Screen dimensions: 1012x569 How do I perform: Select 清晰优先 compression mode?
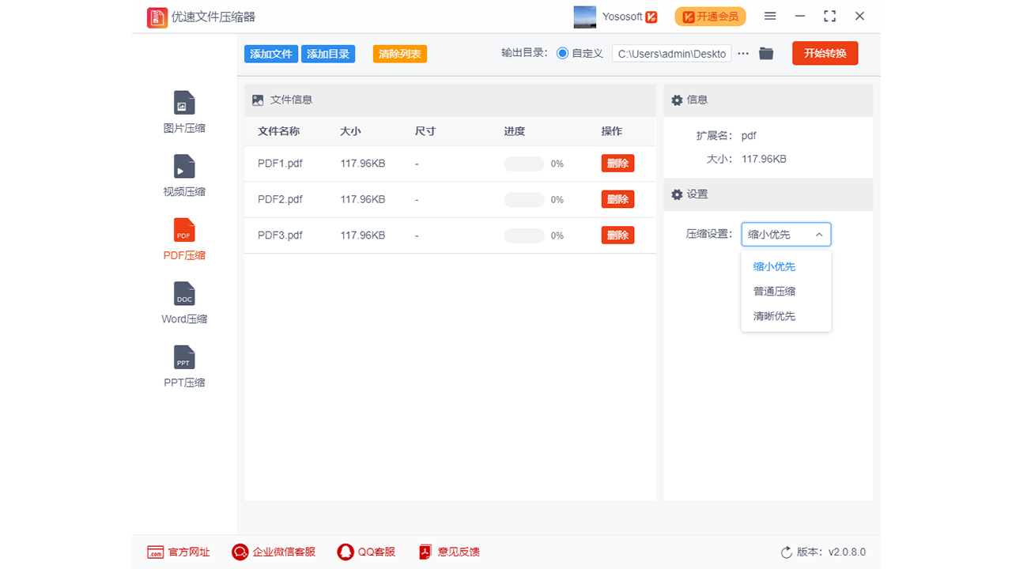click(774, 315)
